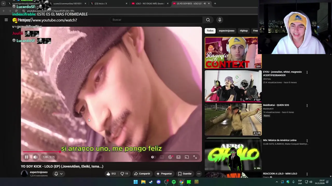332x186 pixels.
Task: Reload the page
Action: (16, 11)
